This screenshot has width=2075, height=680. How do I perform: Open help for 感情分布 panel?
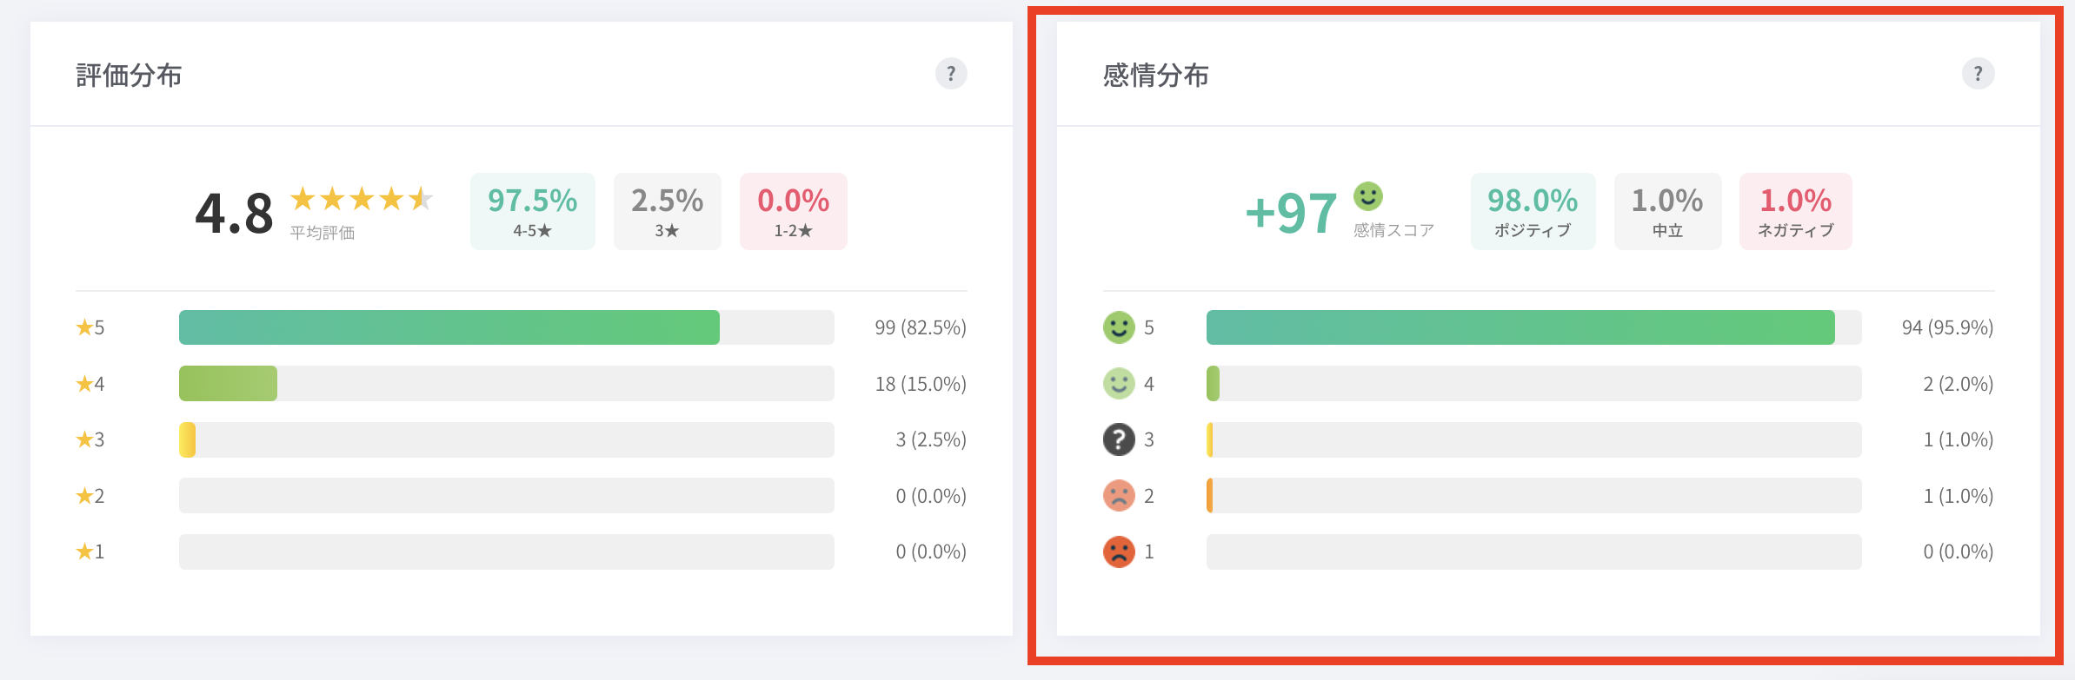(1978, 74)
